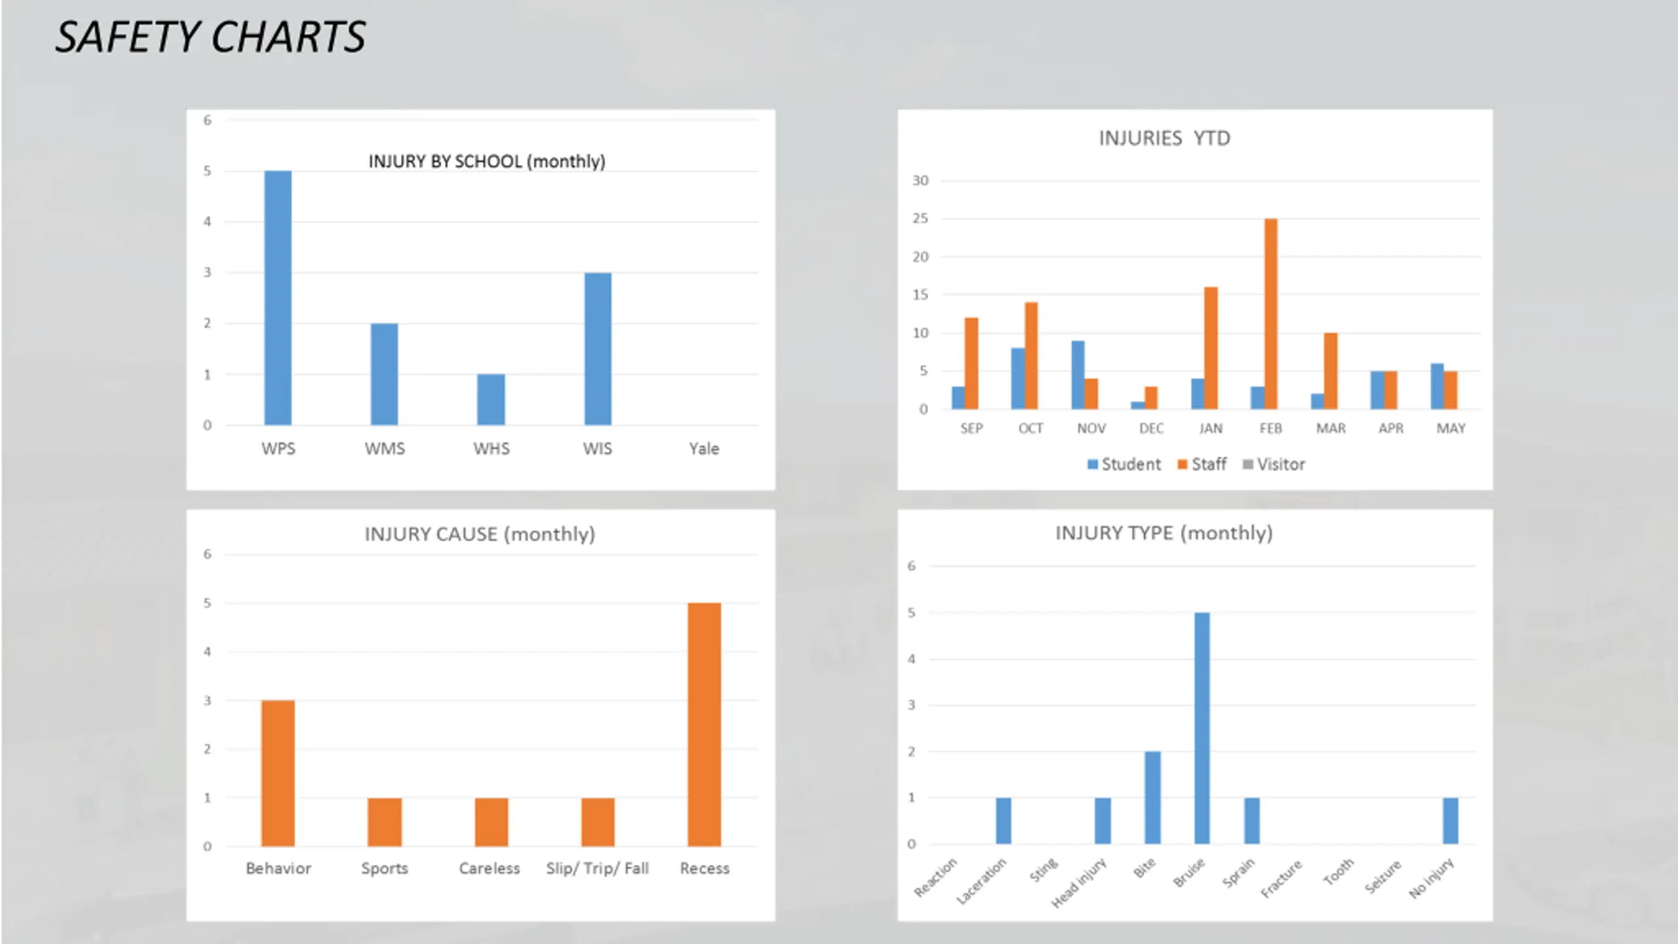Click the INJURY BY SCHOOL (monthly) title
This screenshot has height=944, width=1678.
pos(487,161)
